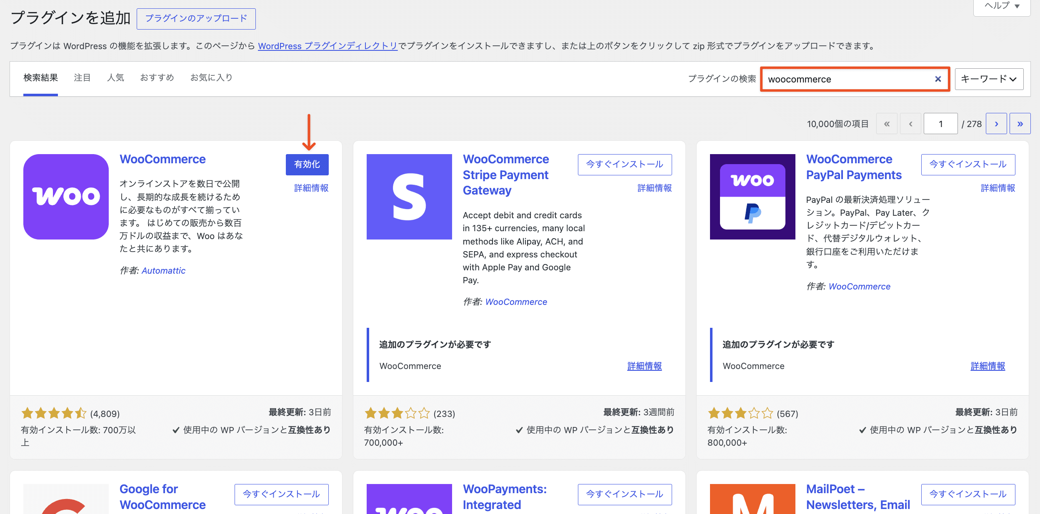Click the PayPal Payments star rating
The height and width of the screenshot is (514, 1040).
(x=740, y=413)
